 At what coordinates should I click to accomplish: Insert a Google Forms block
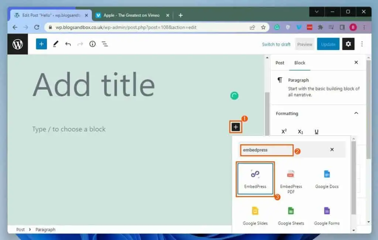click(x=327, y=215)
